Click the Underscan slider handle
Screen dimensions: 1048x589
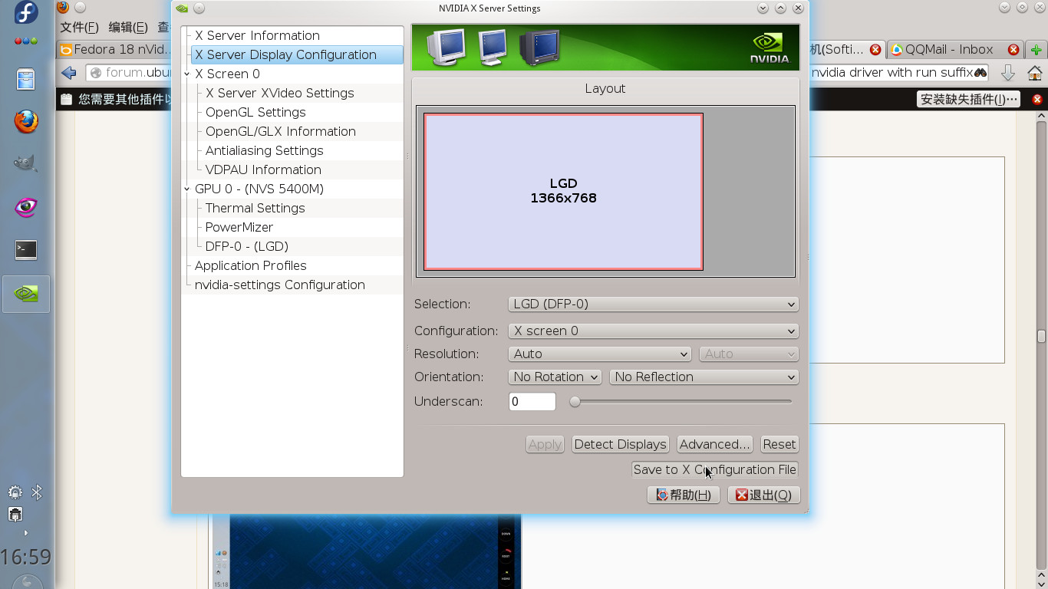coord(575,402)
